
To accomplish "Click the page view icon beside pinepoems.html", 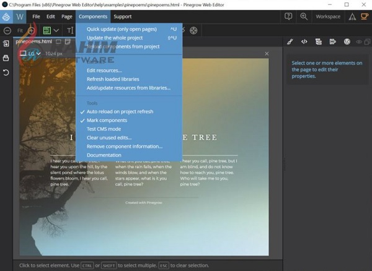I will click(58, 41).
